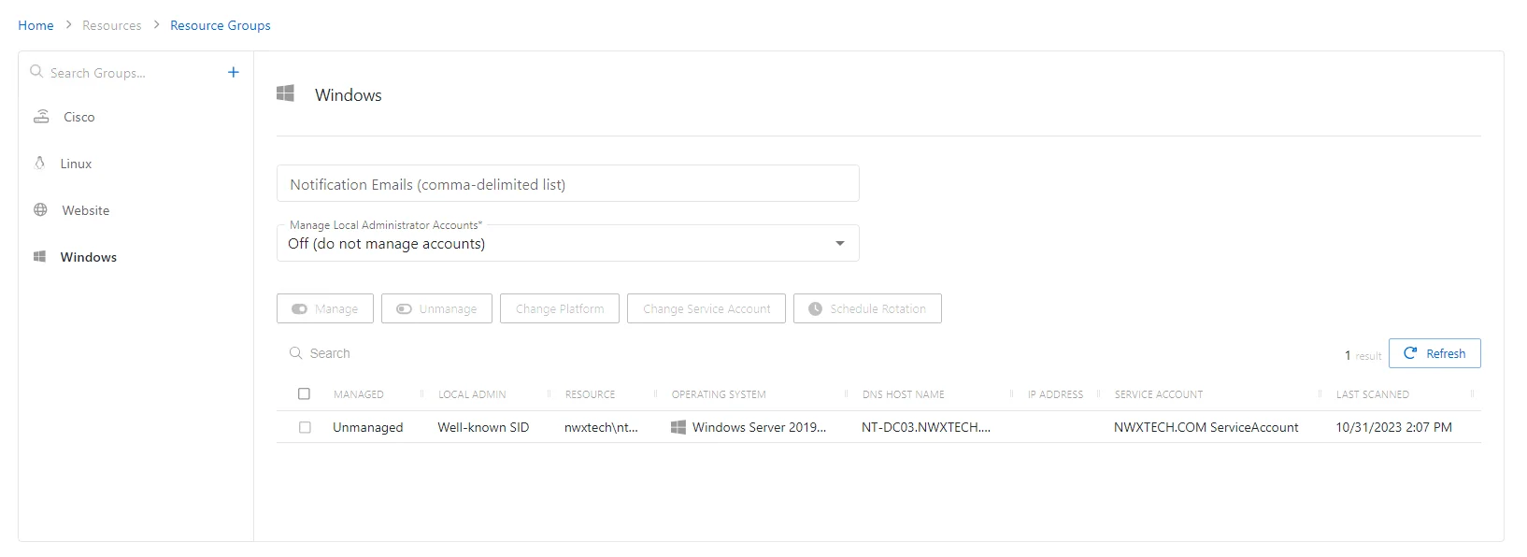1527x557 pixels.
Task: Click the nwxtech\nt... resource cell
Action: coord(601,427)
